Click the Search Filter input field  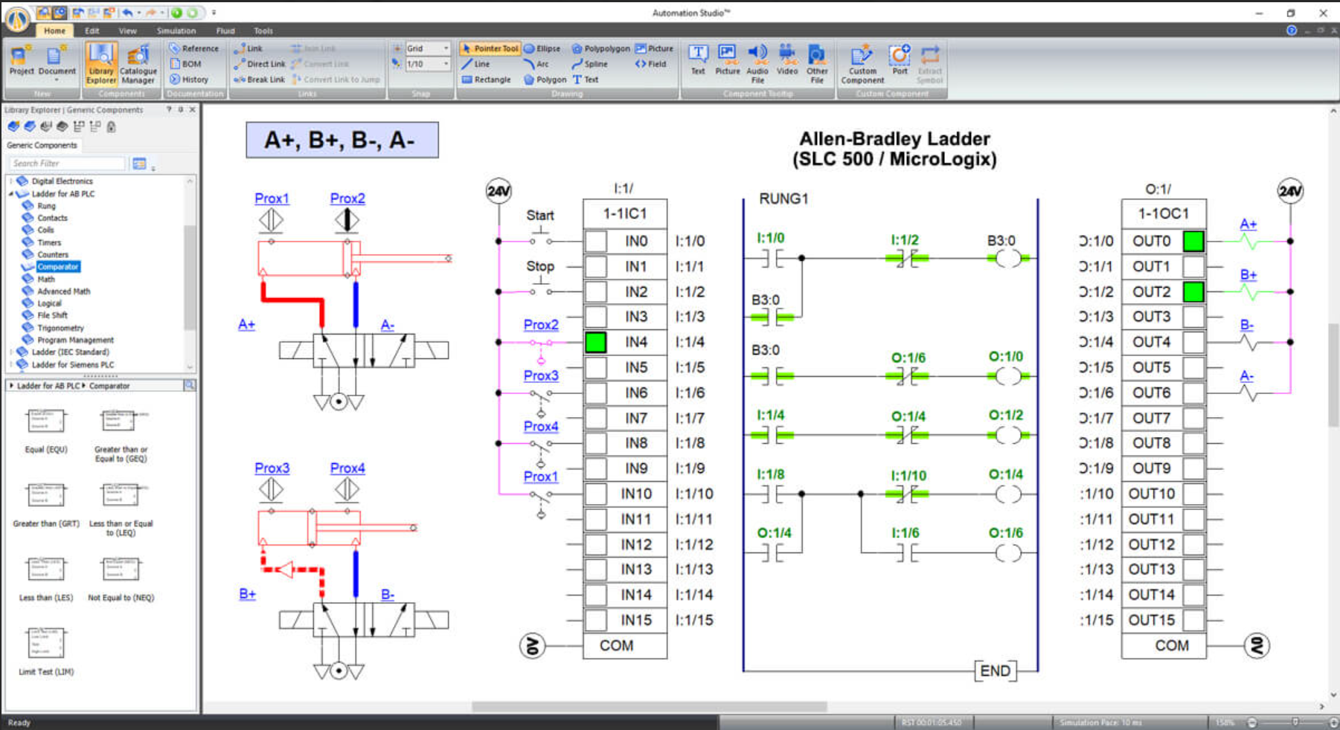point(67,164)
